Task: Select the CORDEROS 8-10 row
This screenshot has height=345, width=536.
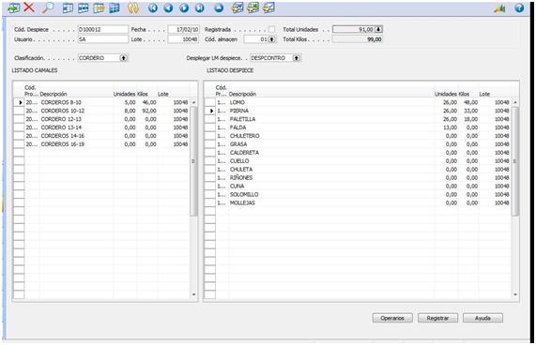Action: pos(100,102)
